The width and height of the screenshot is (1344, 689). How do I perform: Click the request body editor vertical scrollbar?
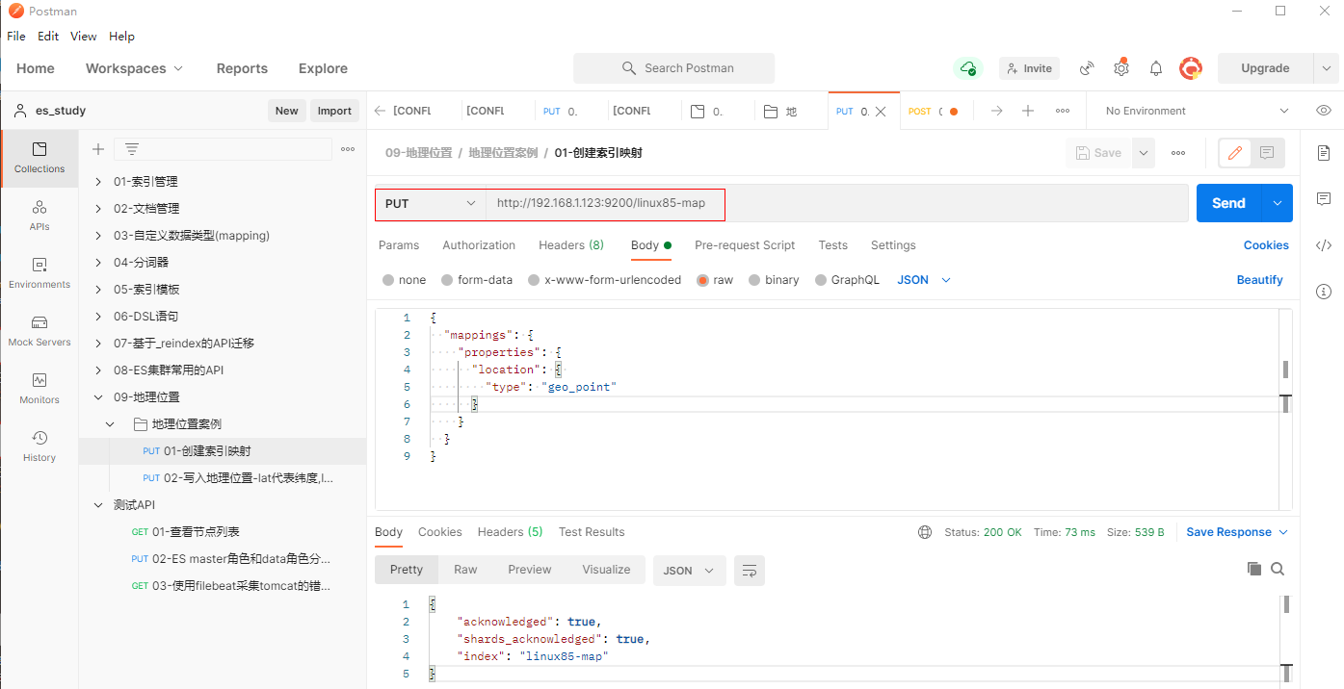point(1285,370)
